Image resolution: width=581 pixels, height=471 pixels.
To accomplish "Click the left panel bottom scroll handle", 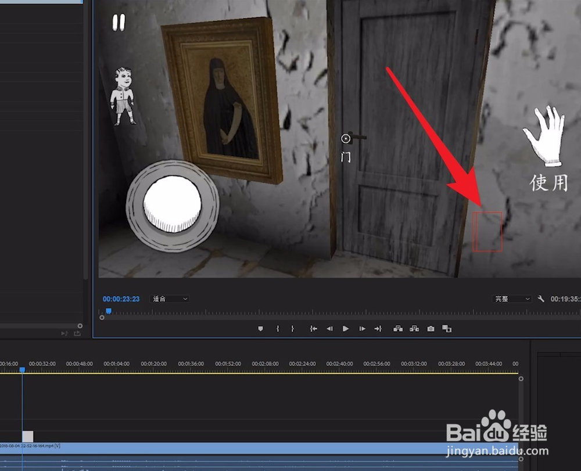I will [x=80, y=326].
